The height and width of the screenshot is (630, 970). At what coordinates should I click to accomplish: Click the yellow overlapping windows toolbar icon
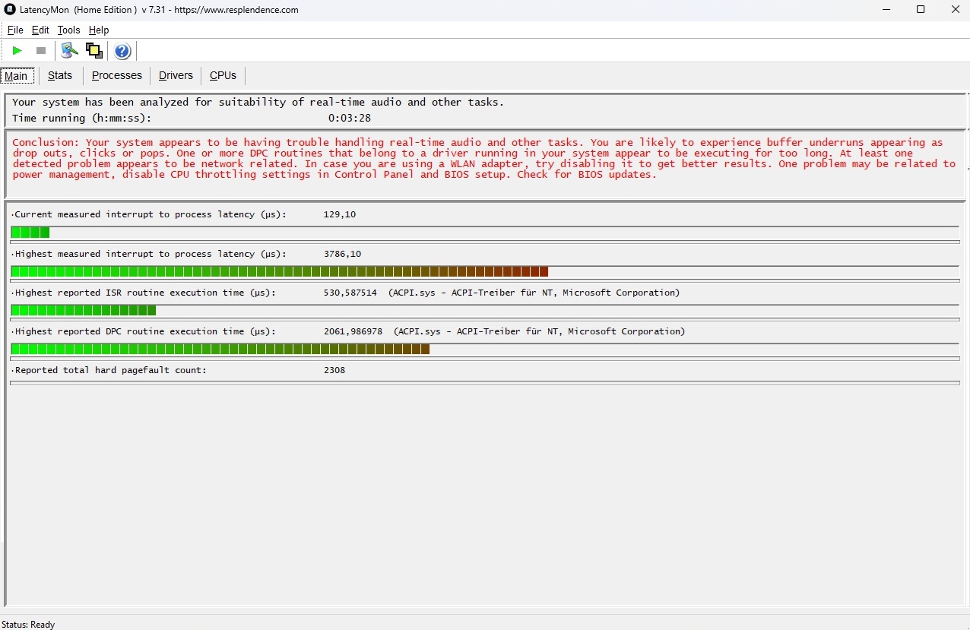tap(94, 51)
